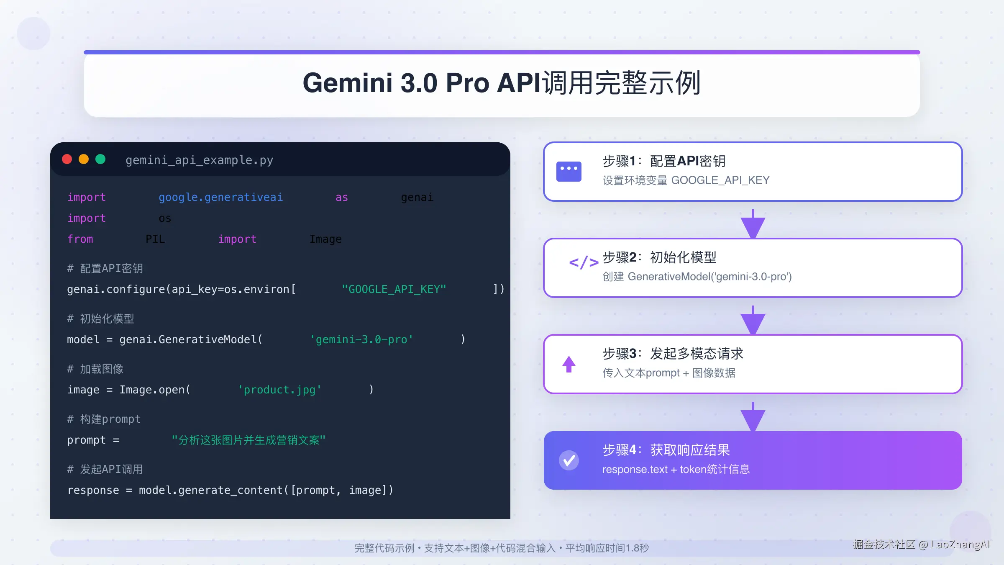The width and height of the screenshot is (1004, 565).
Task: Click "genai.configure(api_key=os.environ[" code
Action: pos(182,289)
